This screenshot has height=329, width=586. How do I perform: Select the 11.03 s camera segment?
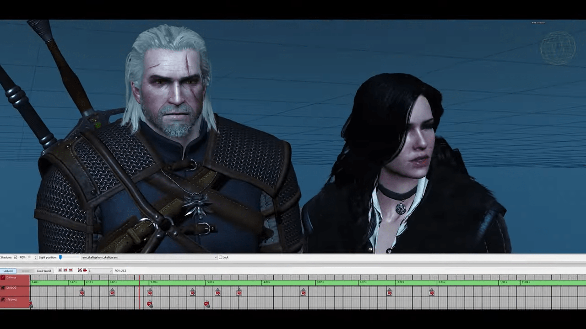coord(553,283)
